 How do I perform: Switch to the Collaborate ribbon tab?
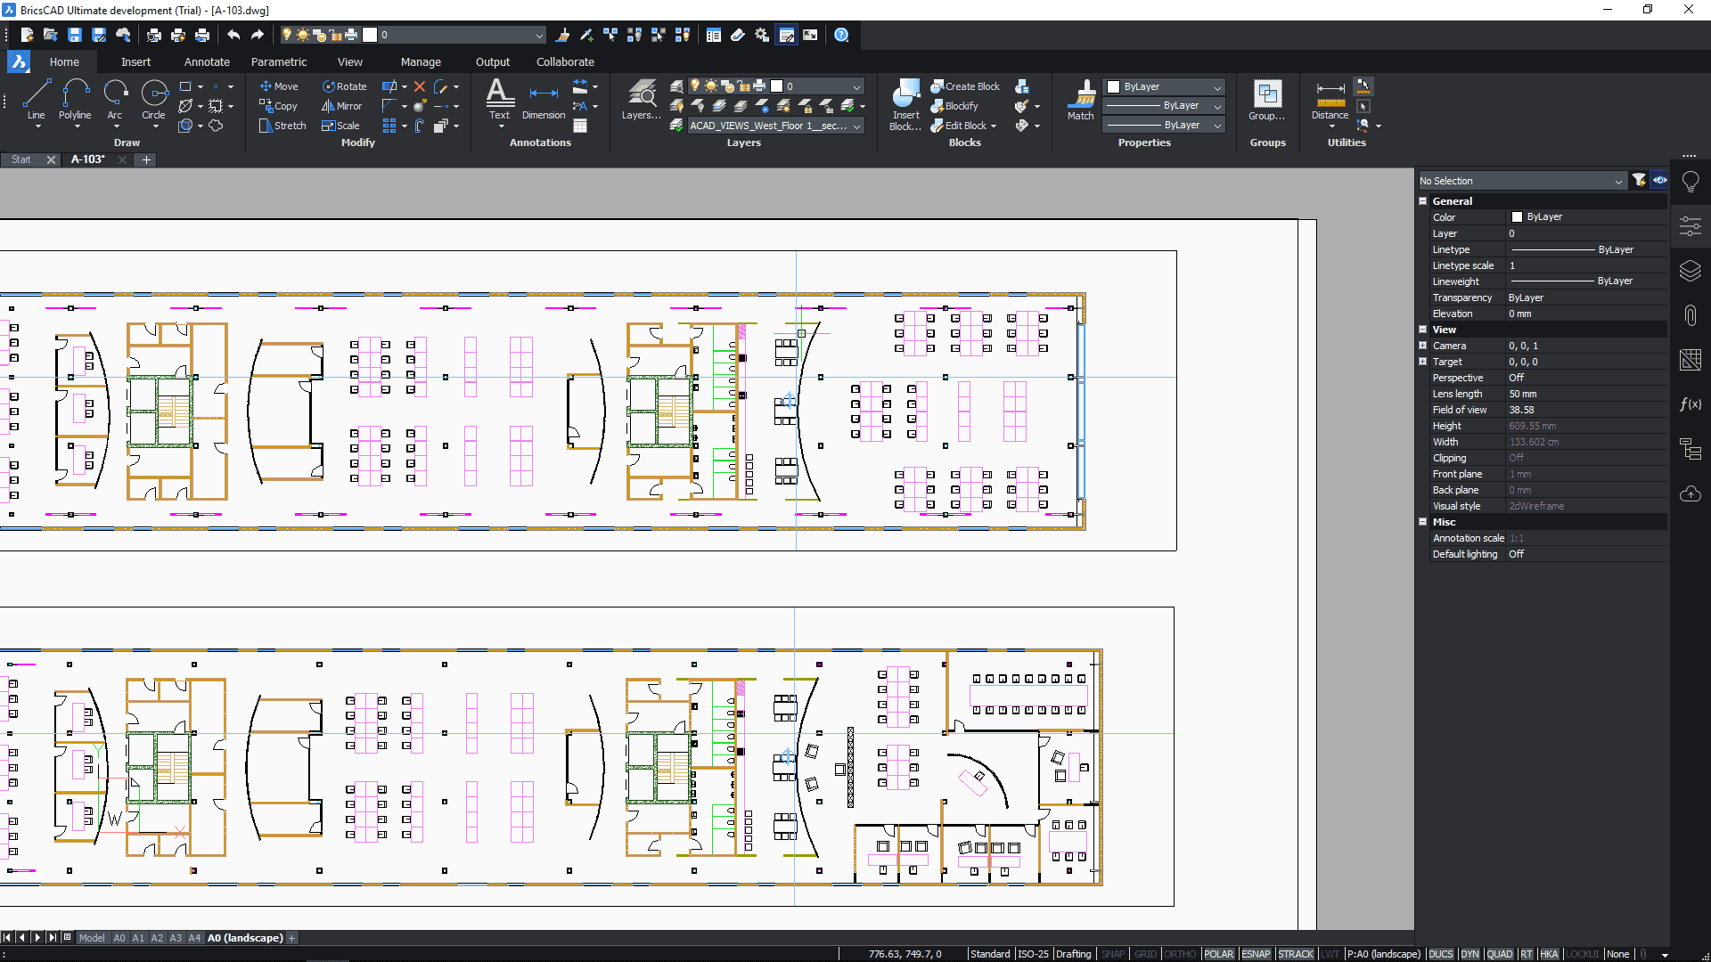coord(565,61)
